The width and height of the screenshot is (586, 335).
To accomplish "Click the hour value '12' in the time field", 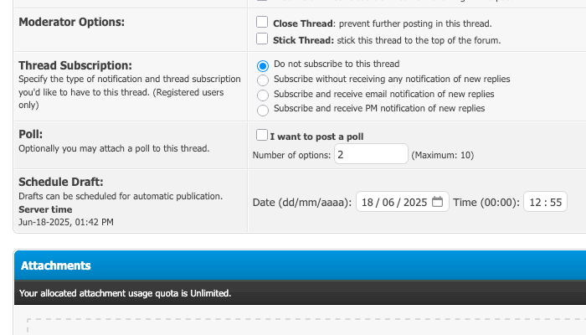I will [x=536, y=203].
